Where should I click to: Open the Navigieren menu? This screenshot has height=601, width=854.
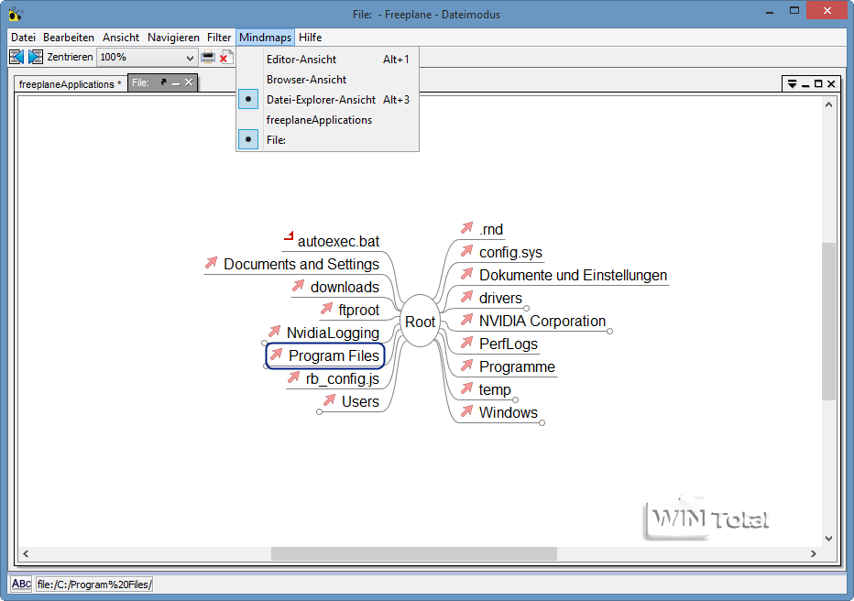pos(173,38)
